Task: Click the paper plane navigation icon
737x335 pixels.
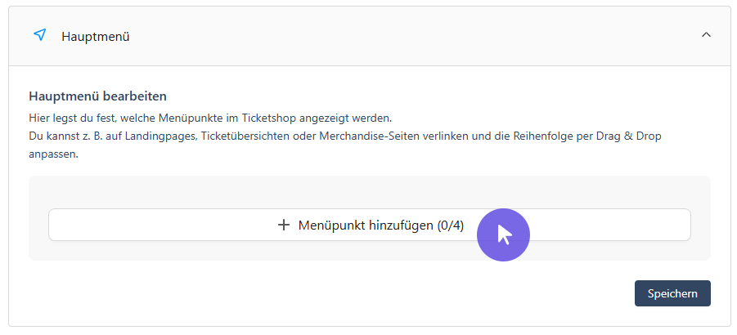Action: point(40,35)
